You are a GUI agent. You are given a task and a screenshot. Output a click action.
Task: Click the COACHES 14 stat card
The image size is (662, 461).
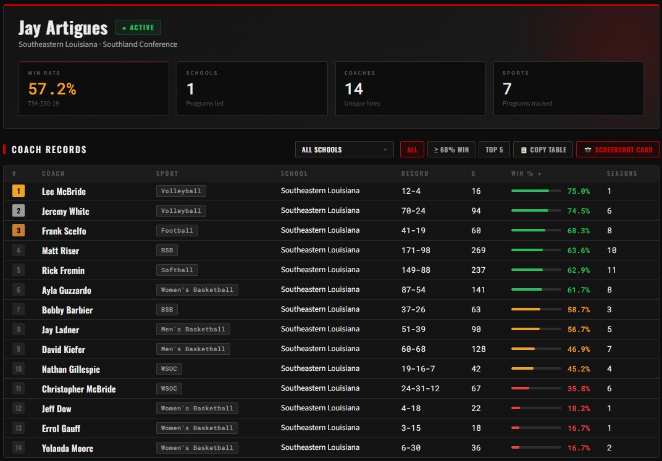(411, 89)
